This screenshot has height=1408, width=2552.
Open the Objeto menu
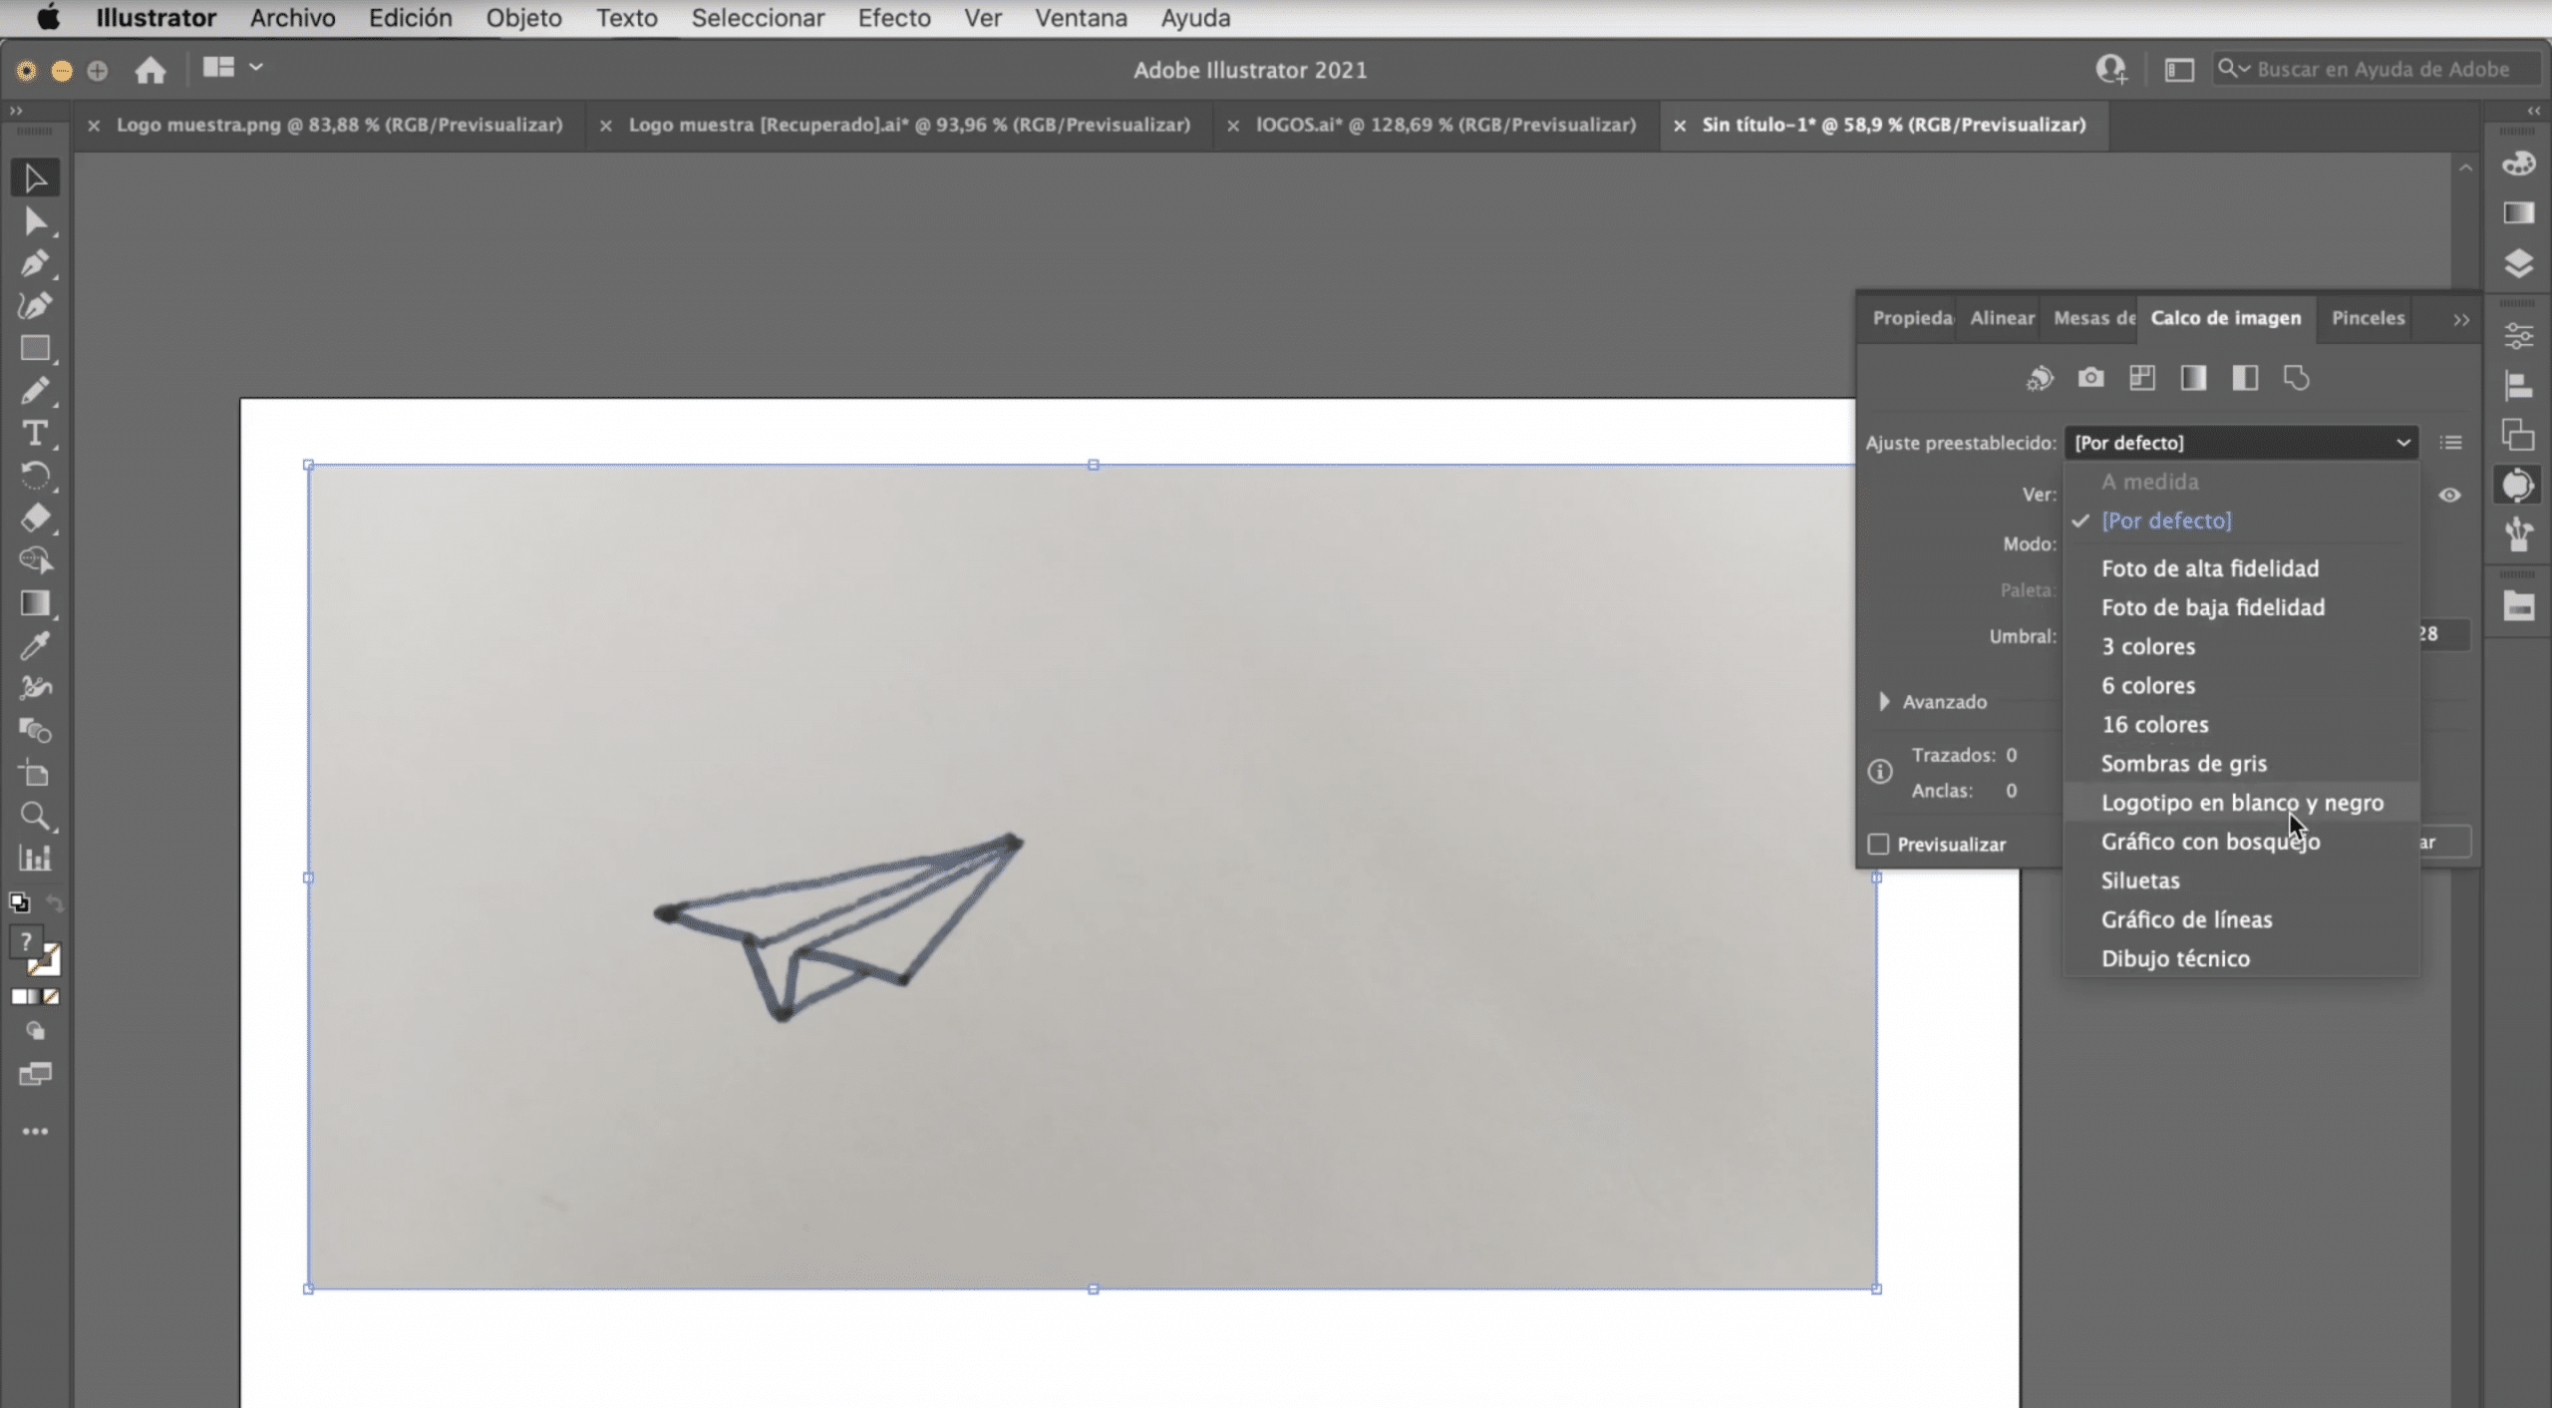point(523,18)
